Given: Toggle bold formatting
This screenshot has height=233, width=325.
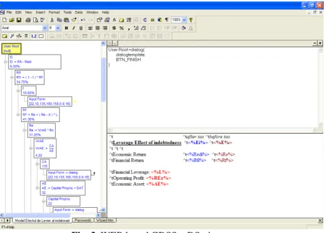Looking at the screenshot, I should (x=66, y=28).
